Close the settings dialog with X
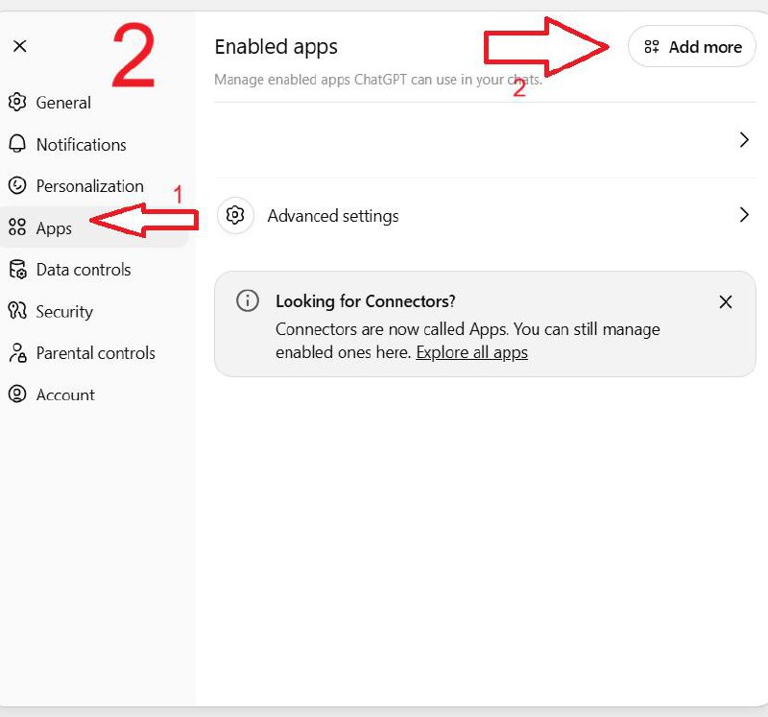Image resolution: width=768 pixels, height=717 pixels. [20, 46]
